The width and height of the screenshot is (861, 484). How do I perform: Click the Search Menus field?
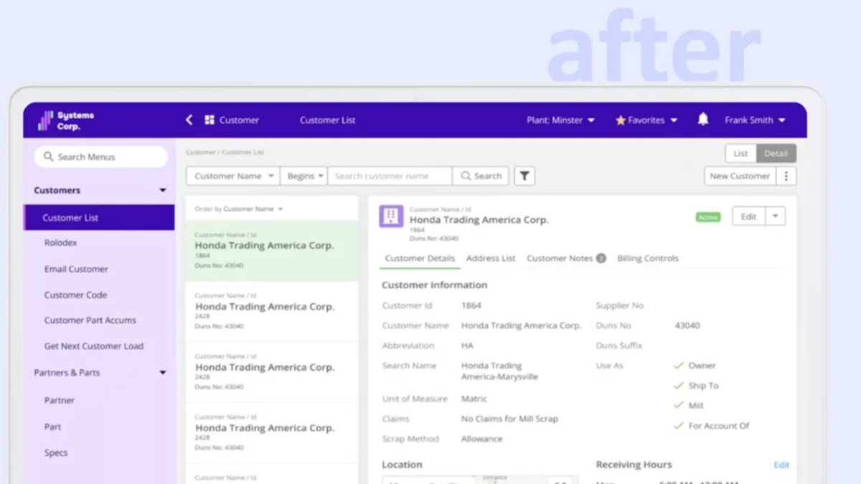[100, 156]
